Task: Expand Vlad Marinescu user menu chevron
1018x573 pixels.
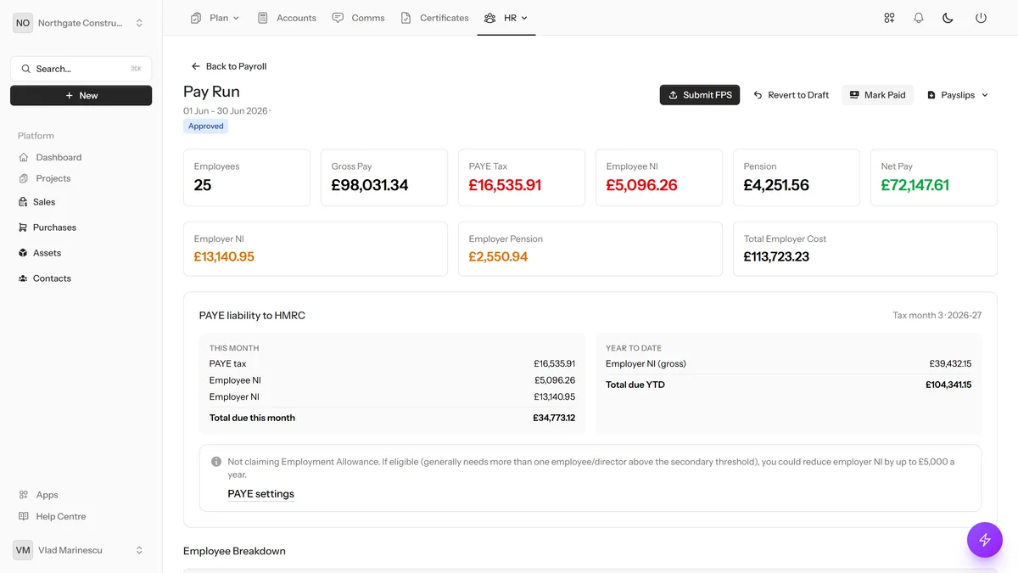Action: point(139,550)
